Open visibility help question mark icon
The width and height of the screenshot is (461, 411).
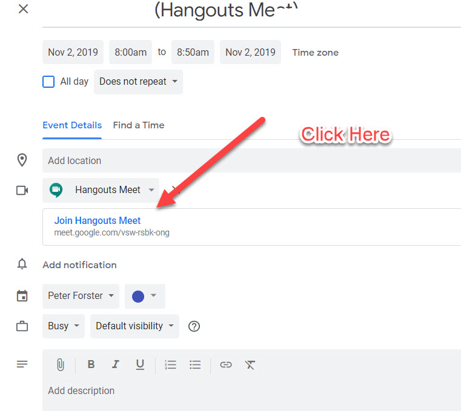194,326
